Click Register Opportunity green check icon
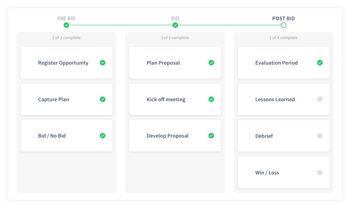Screen dimensions: 350x208 point(103,63)
